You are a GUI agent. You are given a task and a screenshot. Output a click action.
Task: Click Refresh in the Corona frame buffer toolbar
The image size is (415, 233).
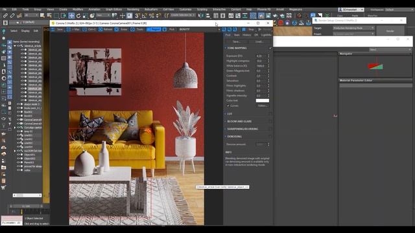point(105,29)
